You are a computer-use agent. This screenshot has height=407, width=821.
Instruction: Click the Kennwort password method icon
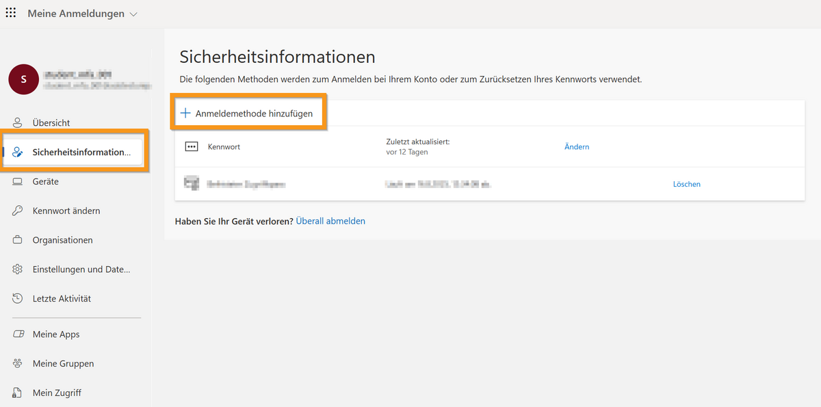192,147
